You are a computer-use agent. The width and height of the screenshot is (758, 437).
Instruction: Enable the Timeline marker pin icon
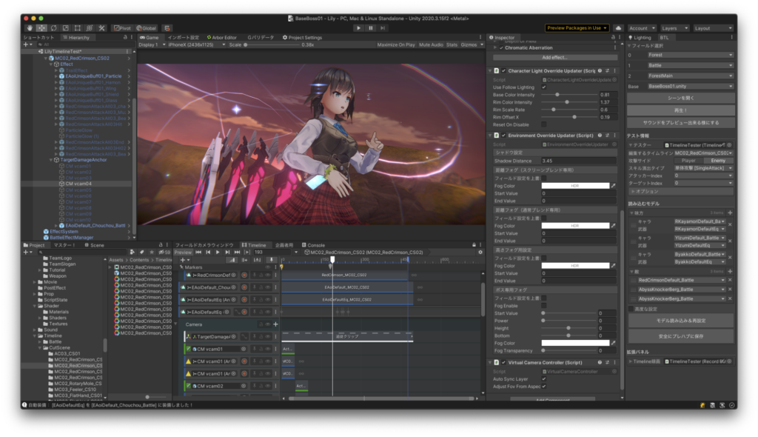click(x=272, y=260)
